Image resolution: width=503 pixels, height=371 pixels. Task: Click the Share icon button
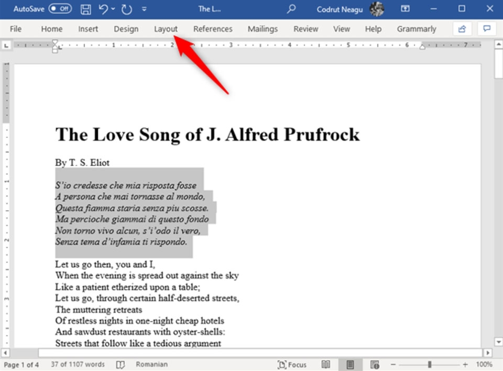(x=462, y=29)
